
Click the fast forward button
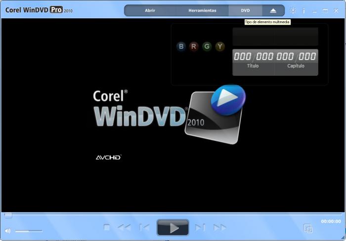(x=220, y=227)
